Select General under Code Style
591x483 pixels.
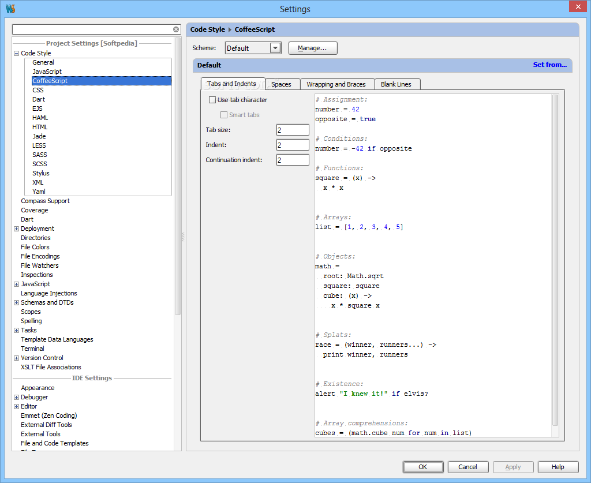tap(43, 62)
